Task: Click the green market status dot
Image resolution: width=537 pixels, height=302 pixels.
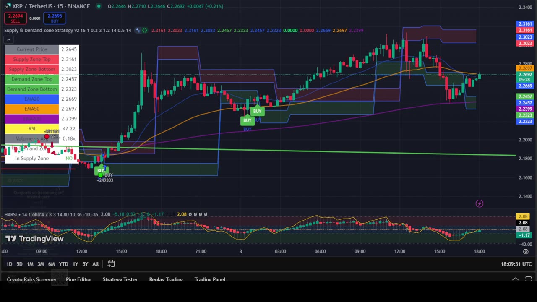Action: point(99,6)
